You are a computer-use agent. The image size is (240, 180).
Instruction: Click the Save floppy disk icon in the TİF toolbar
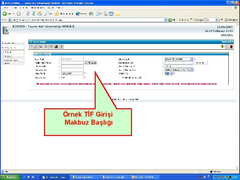click(x=41, y=47)
